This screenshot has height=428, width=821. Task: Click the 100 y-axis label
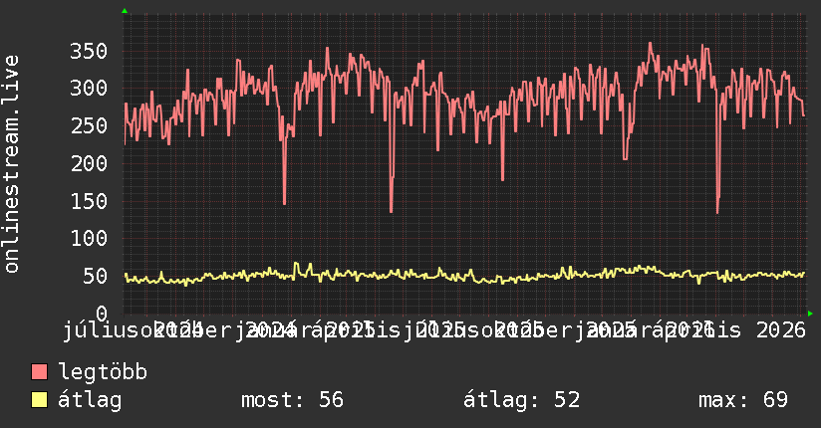89,239
